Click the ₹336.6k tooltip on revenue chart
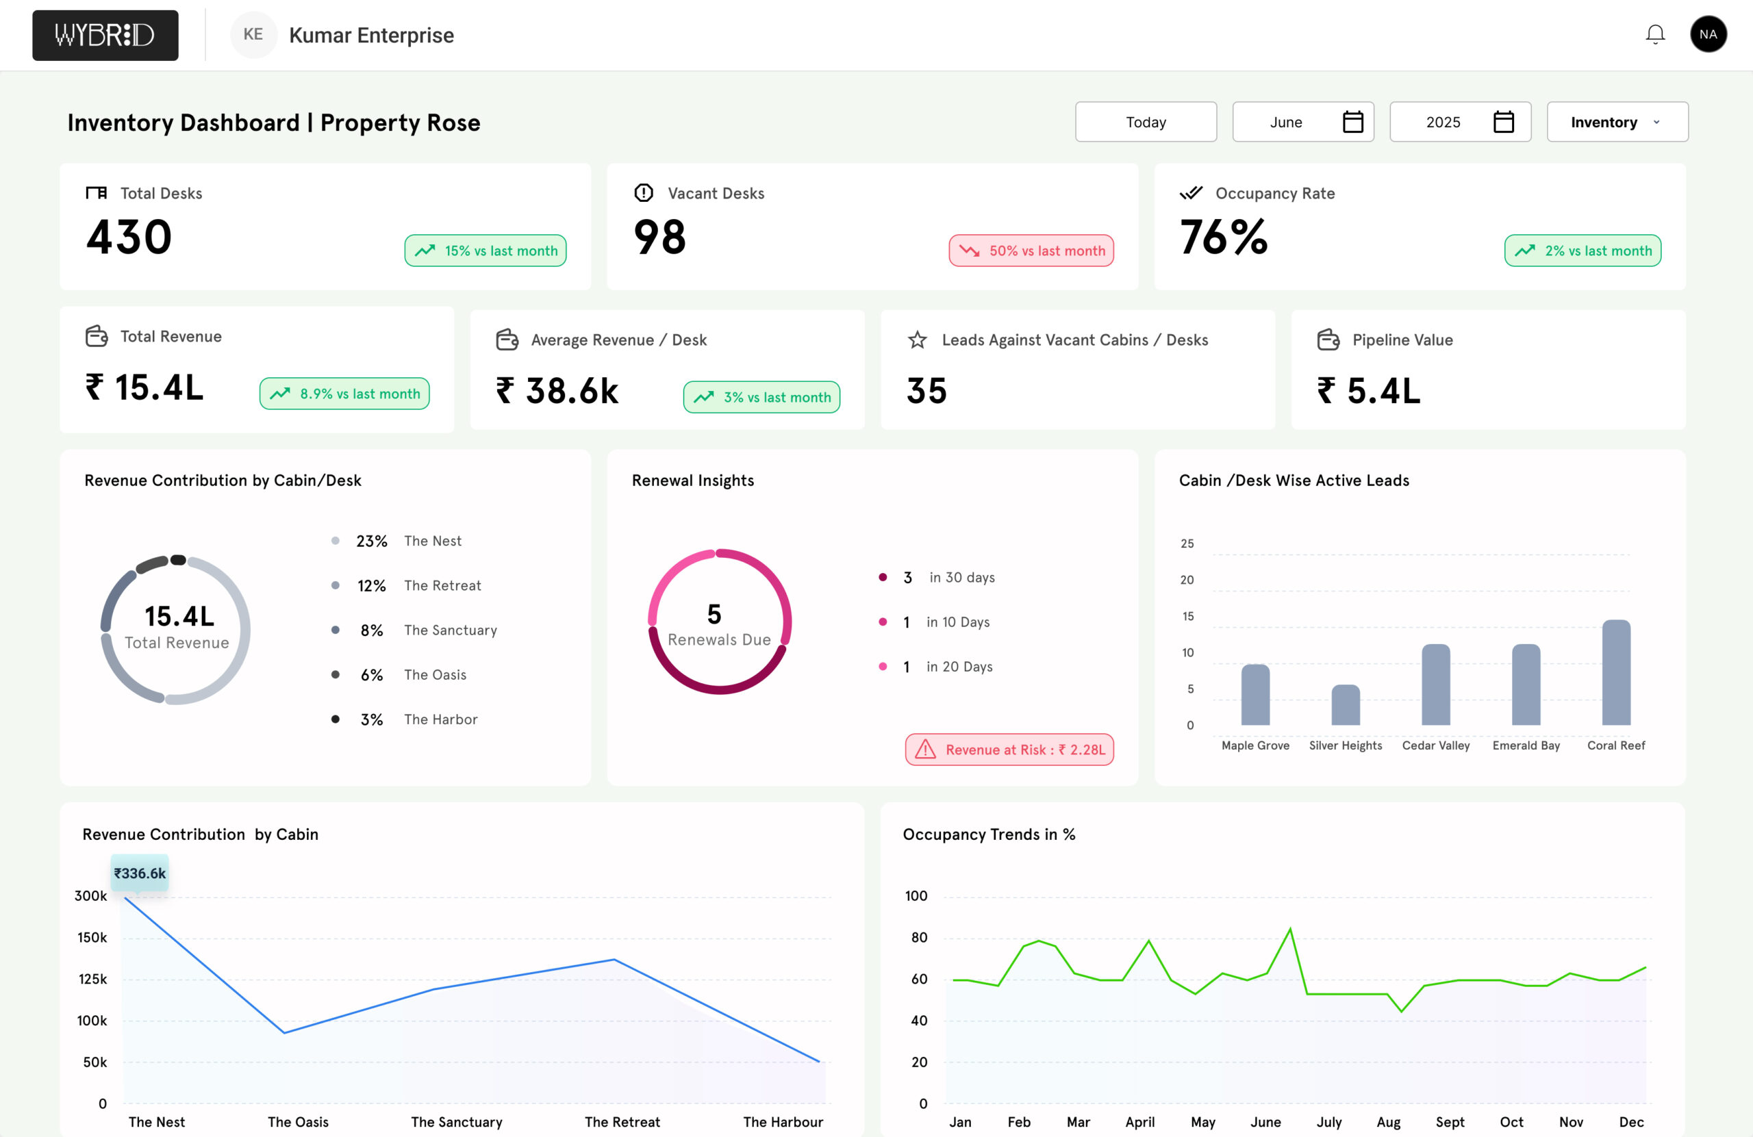Screen dimensions: 1753x1137 click(x=140, y=873)
